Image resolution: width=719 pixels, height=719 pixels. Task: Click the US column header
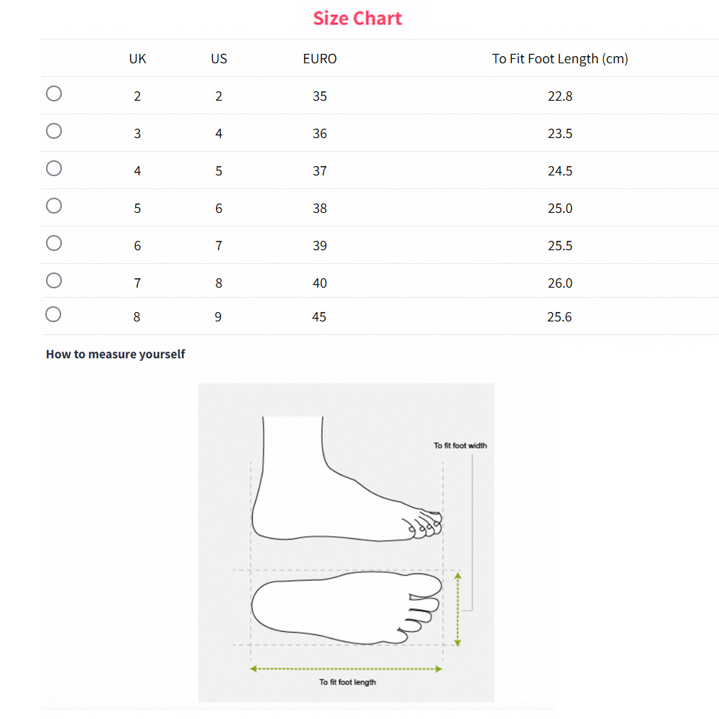click(x=219, y=59)
